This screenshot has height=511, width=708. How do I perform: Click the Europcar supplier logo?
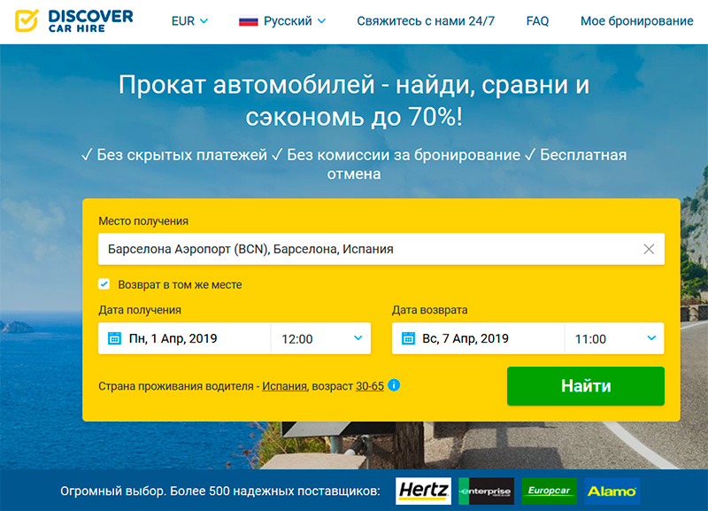click(549, 491)
